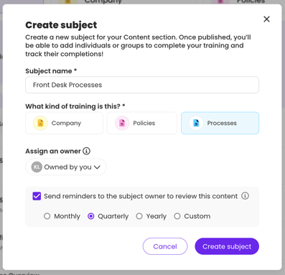Choose the Company training type
285x275 pixels.
(x=65, y=123)
